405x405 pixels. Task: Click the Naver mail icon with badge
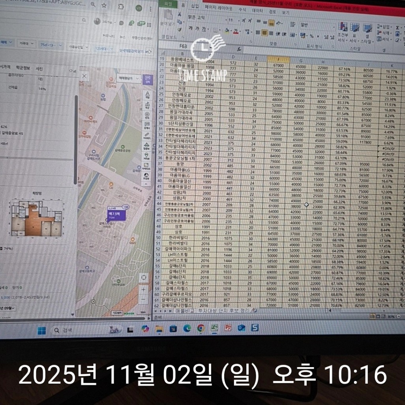141,24
